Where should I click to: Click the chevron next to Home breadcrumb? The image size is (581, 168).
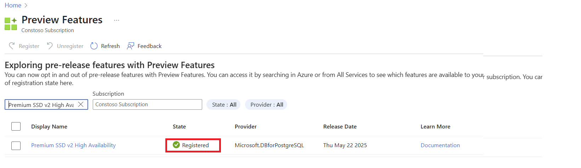point(26,5)
